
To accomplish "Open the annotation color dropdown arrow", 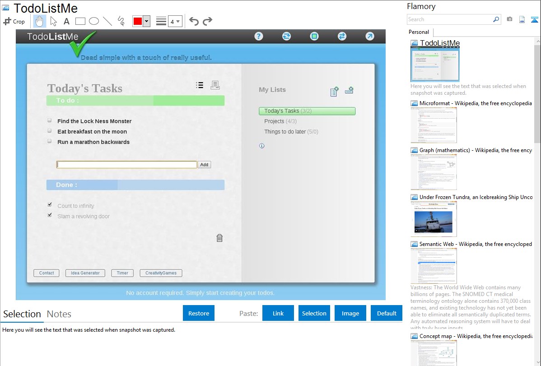I will [147, 21].
